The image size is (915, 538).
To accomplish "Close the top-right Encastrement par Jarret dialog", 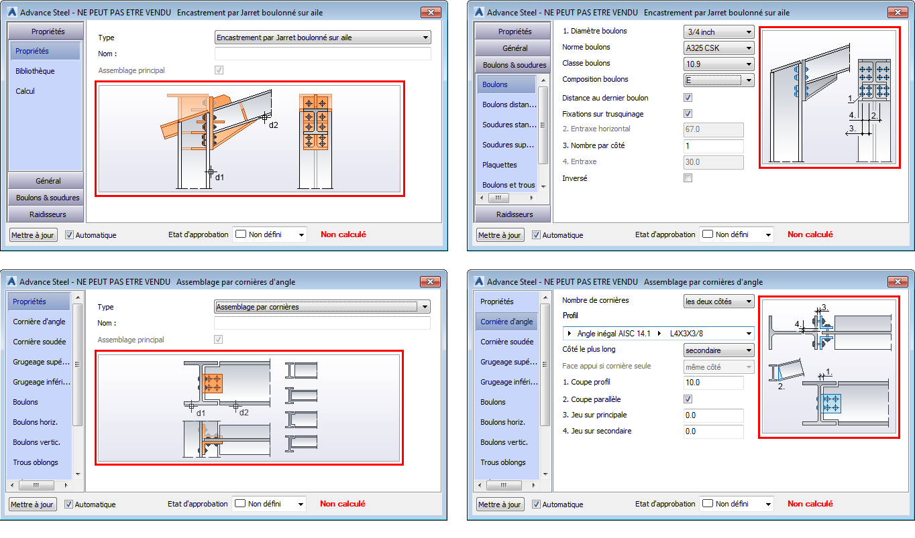I will tap(897, 13).
